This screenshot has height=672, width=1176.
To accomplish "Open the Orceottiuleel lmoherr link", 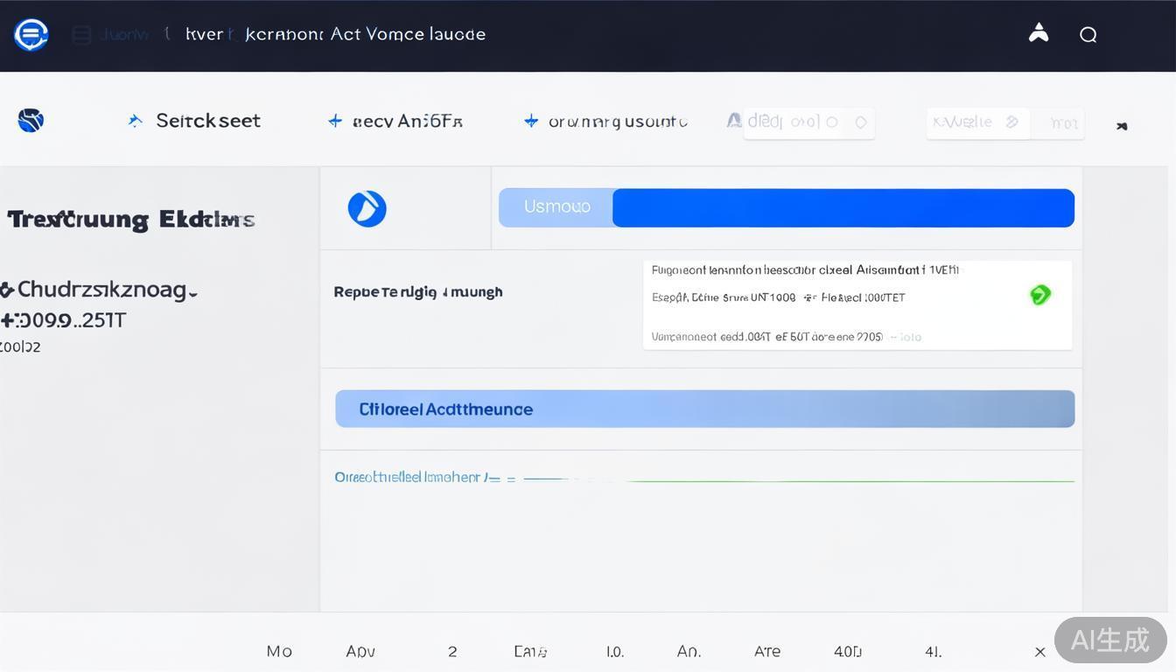I will 407,477.
